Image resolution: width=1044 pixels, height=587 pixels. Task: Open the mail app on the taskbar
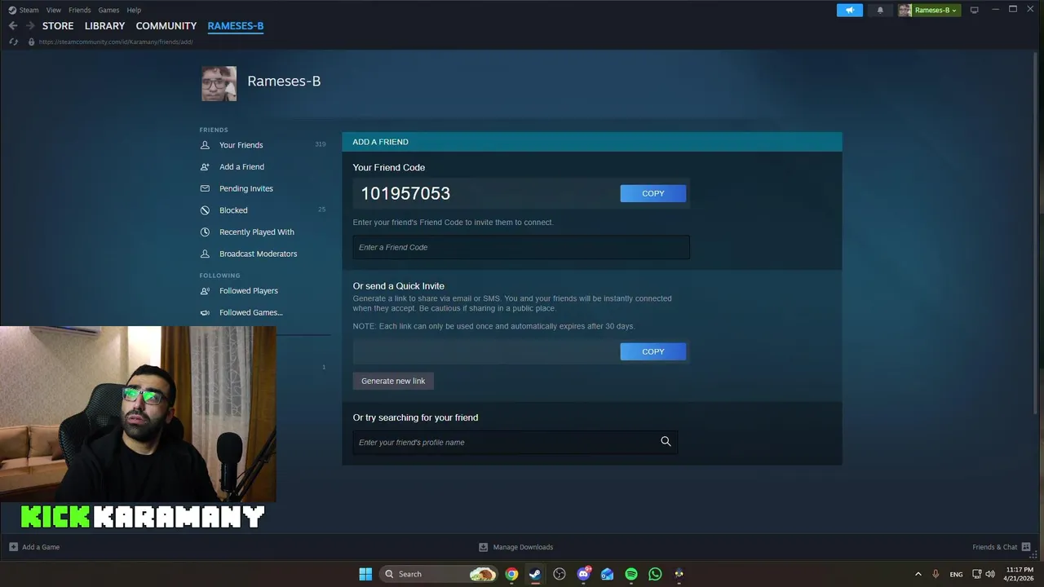click(x=607, y=574)
